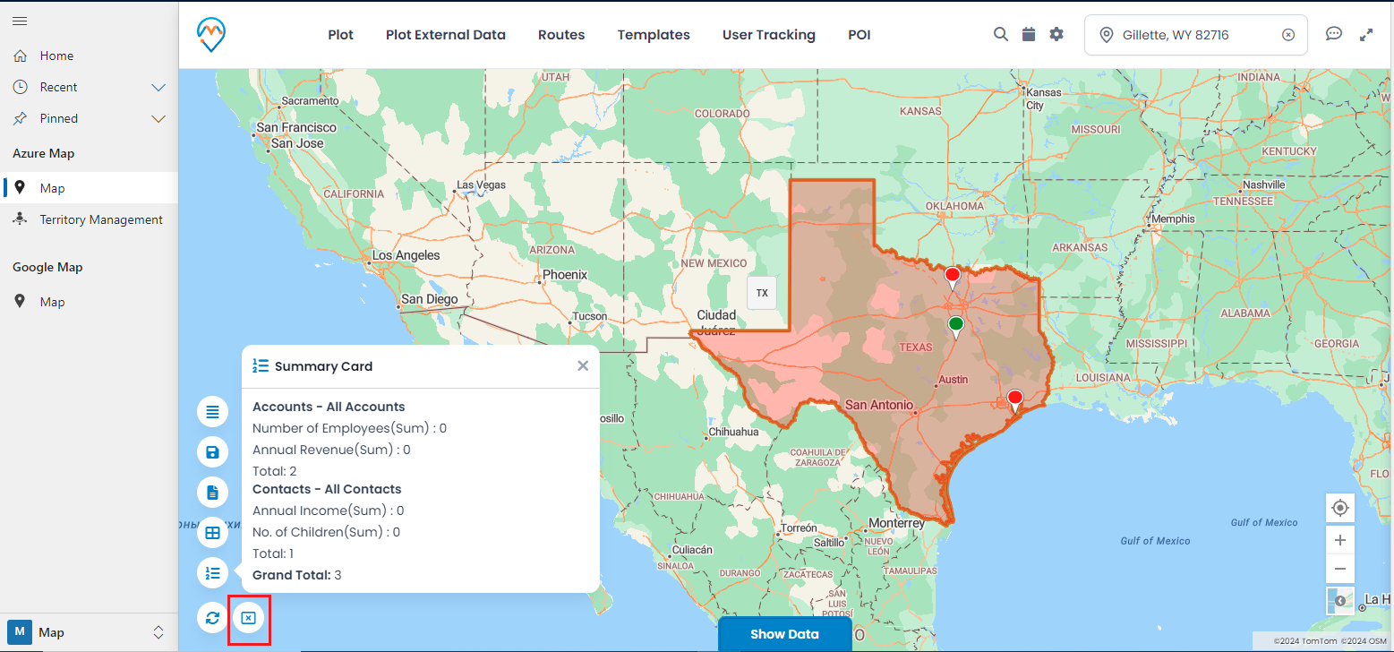This screenshot has height=652, width=1394.
Task: Click the MappyField logo icon
Action: click(211, 35)
